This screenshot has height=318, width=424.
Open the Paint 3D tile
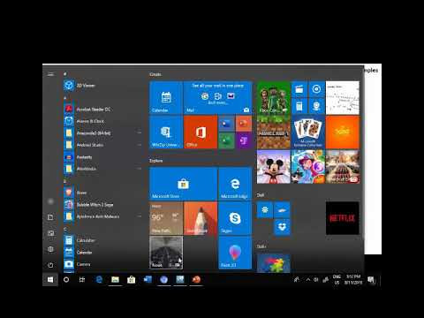click(235, 253)
